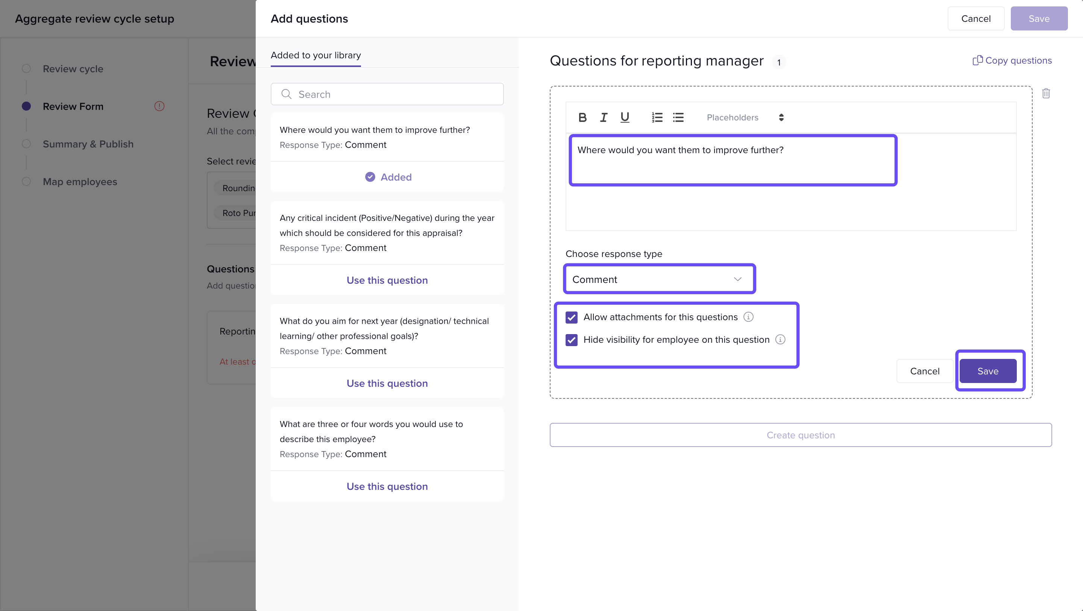Insert a bulleted list in question editor
The width and height of the screenshot is (1083, 611).
pyautogui.click(x=678, y=117)
